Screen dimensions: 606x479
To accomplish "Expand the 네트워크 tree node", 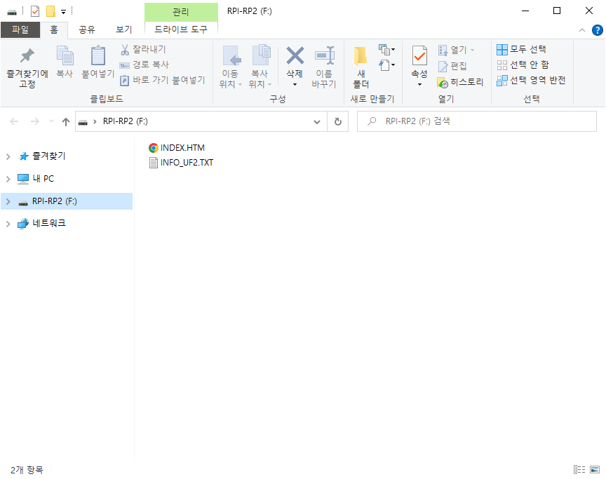I will coord(8,224).
